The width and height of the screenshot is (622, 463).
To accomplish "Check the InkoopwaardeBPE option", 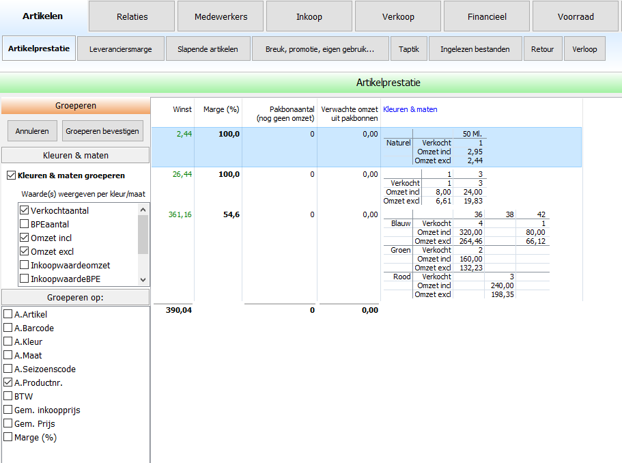I will coord(24,279).
